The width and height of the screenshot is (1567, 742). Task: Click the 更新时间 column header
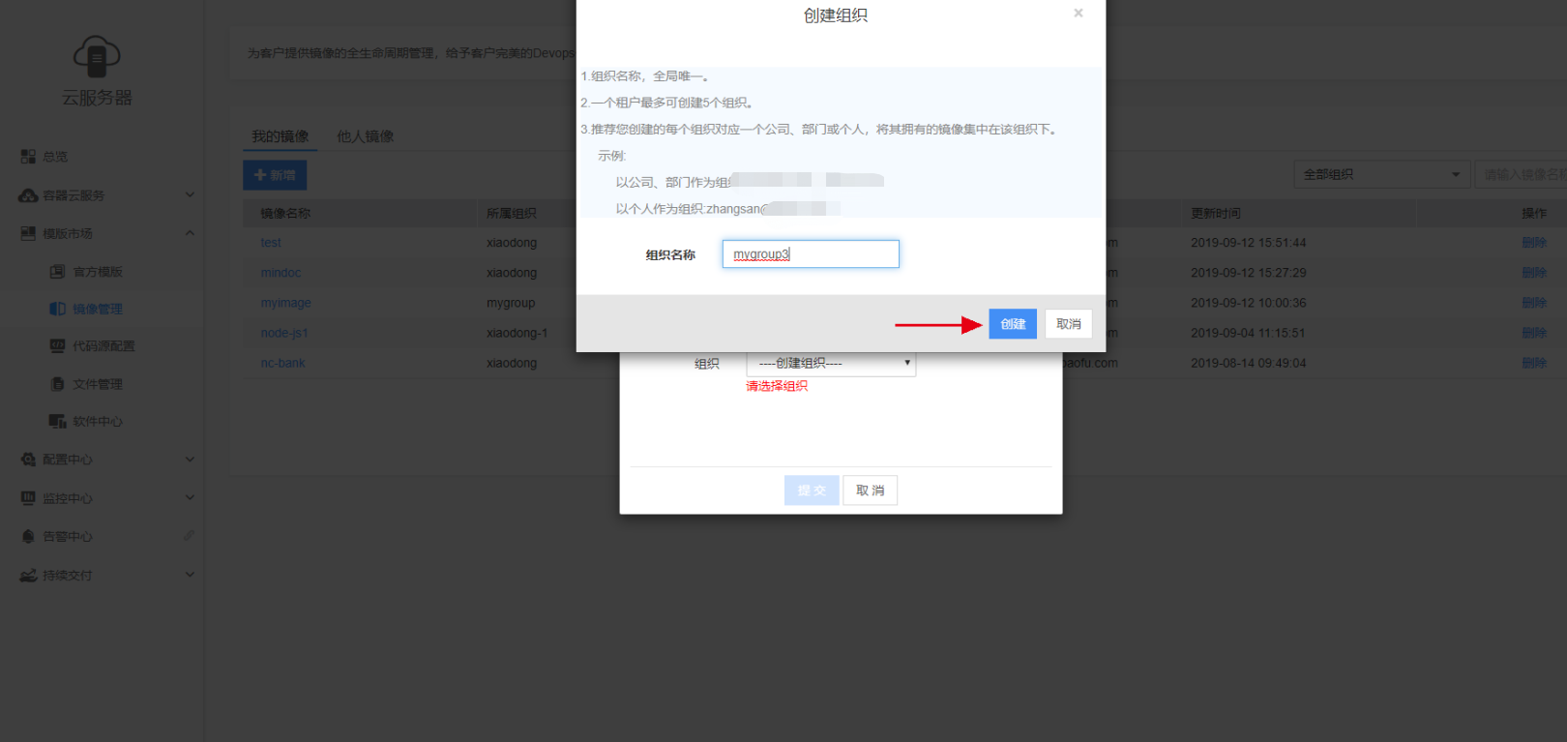1216,213
